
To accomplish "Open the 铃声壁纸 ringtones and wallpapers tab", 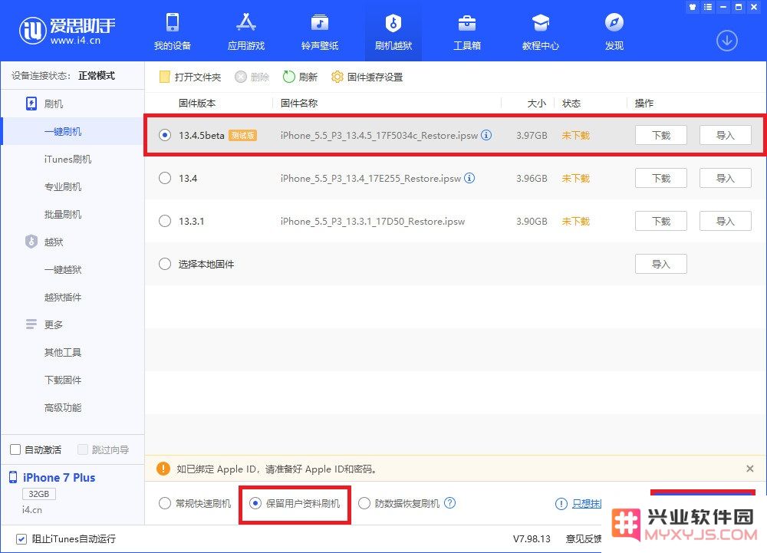I will pos(320,31).
